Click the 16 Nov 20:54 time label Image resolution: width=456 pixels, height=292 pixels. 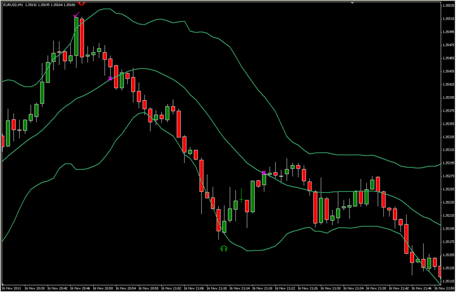(126, 289)
